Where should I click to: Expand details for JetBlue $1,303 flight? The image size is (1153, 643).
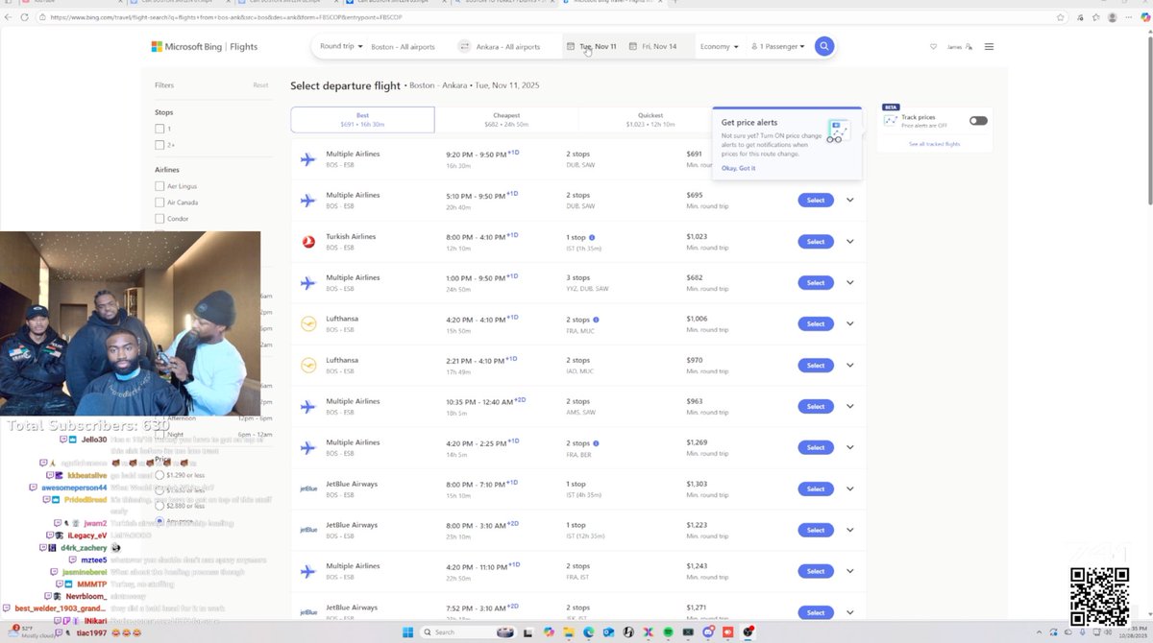pos(850,488)
